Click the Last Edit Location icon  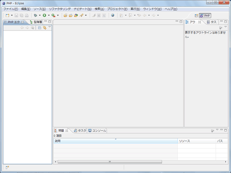pos(139,15)
